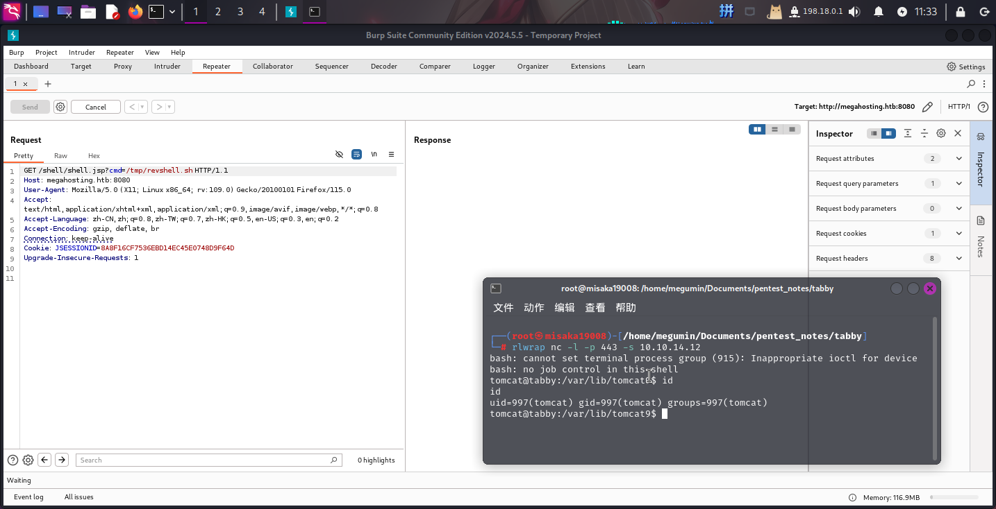This screenshot has width=996, height=509.
Task: Open the Proxy tool tab
Action: 123,67
